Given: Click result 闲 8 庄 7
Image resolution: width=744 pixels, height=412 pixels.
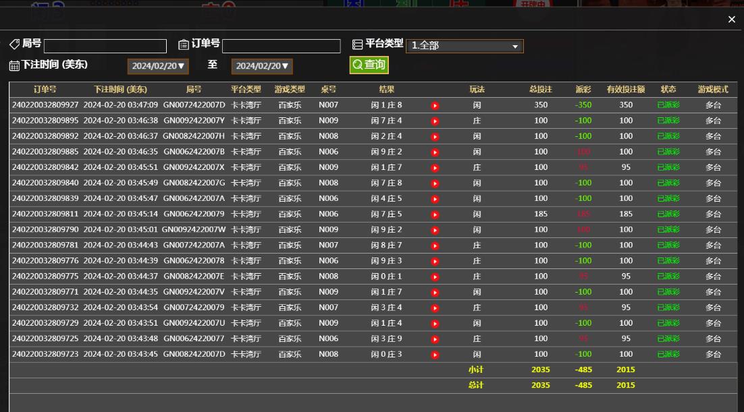Looking at the screenshot, I should pyautogui.click(x=386, y=245).
